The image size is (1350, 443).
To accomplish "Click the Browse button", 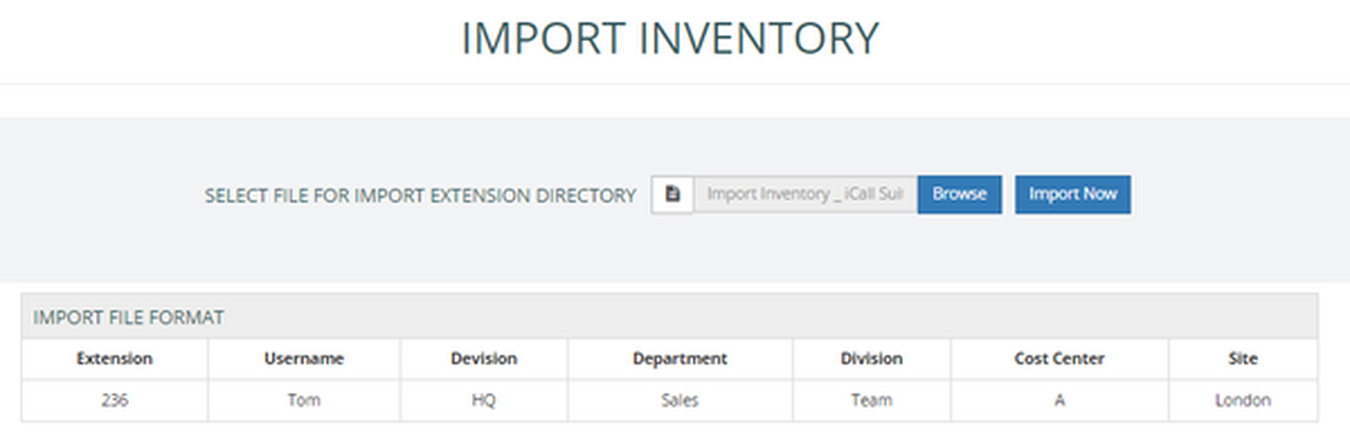I will coord(959,194).
